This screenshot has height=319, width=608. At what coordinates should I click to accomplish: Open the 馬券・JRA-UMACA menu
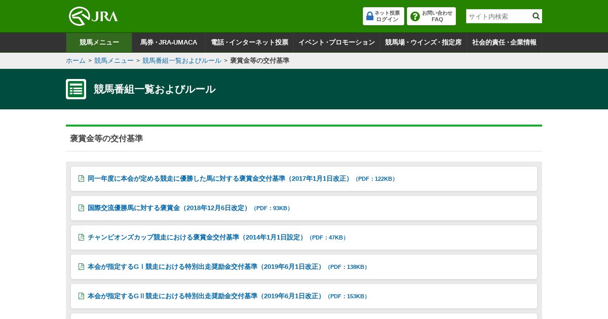pos(169,43)
